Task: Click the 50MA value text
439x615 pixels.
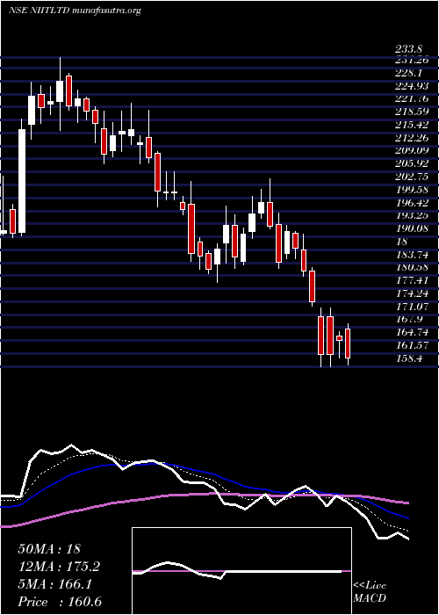Action: click(x=49, y=549)
